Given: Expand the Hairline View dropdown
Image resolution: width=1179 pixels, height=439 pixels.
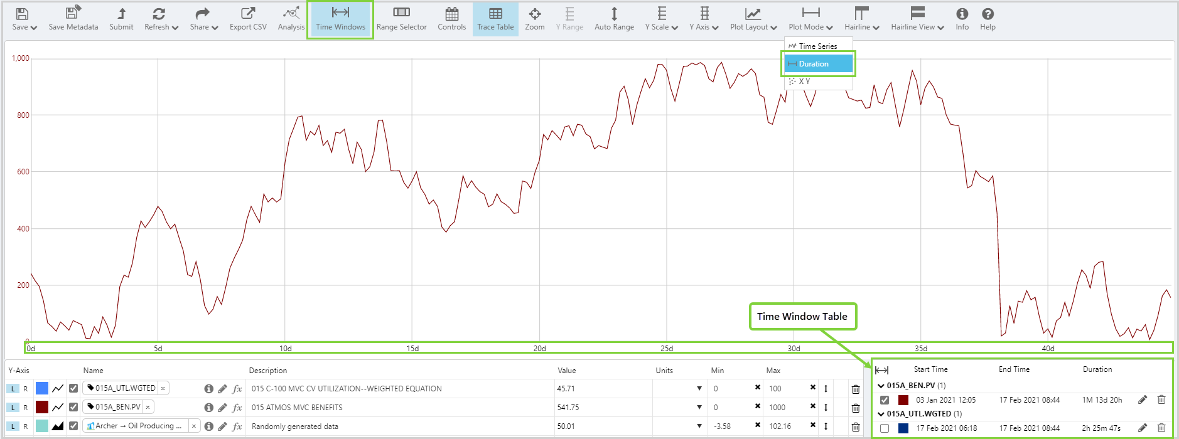Looking at the screenshot, I should click(x=917, y=19).
